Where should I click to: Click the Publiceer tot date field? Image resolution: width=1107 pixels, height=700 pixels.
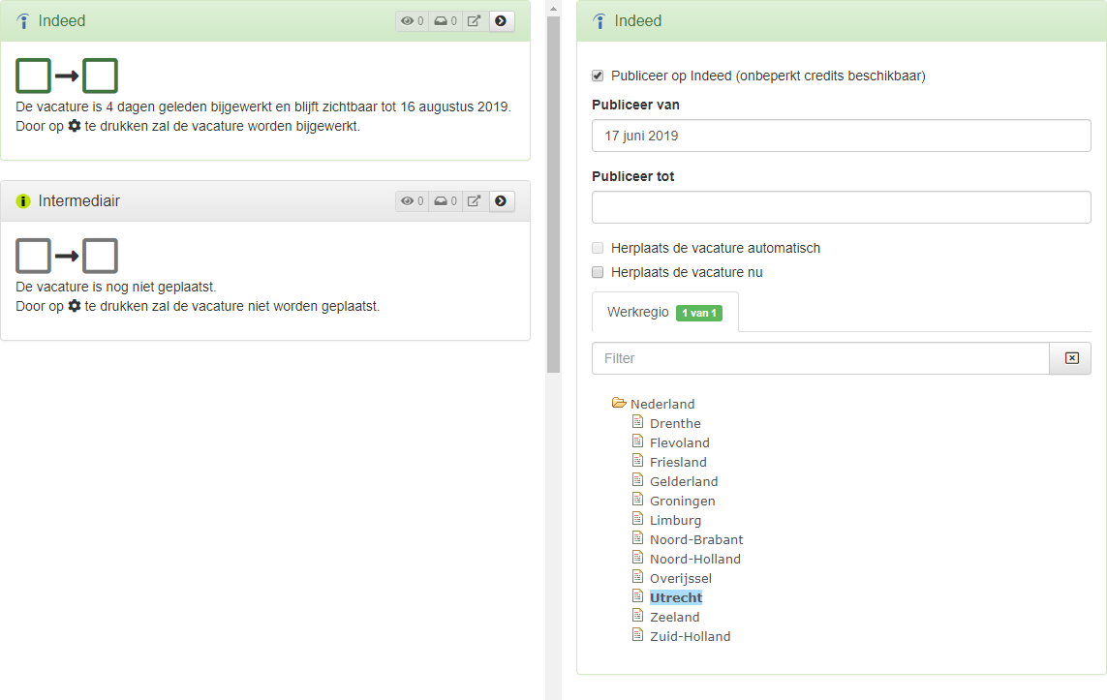tap(841, 207)
